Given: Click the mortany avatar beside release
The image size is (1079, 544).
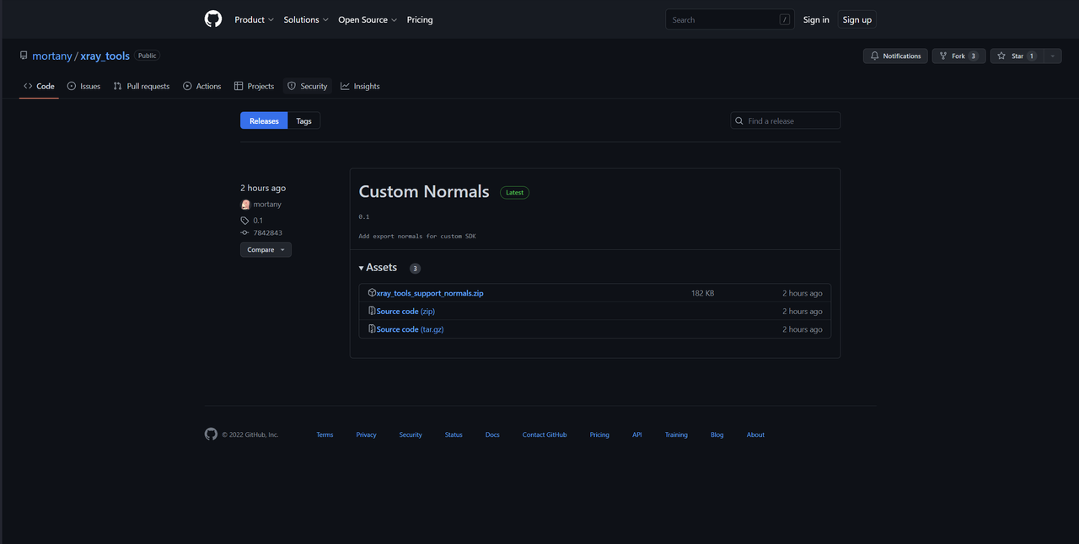Looking at the screenshot, I should 245,205.
